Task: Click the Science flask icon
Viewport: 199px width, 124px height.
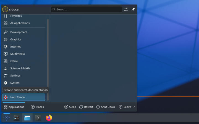Action: pos(6,68)
